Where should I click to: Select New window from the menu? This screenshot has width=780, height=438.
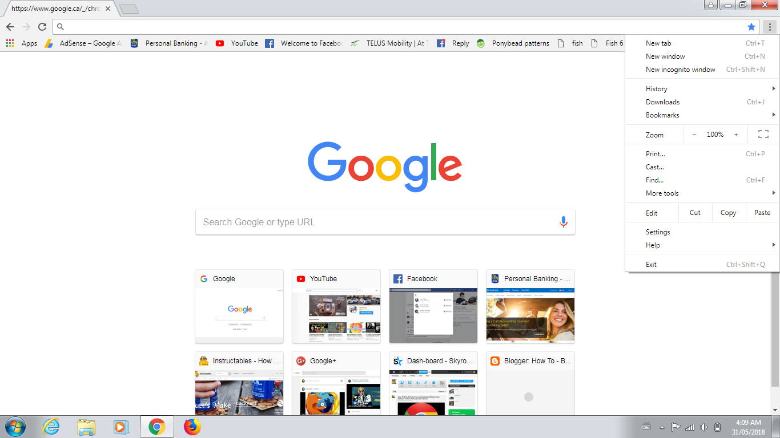click(x=702, y=56)
